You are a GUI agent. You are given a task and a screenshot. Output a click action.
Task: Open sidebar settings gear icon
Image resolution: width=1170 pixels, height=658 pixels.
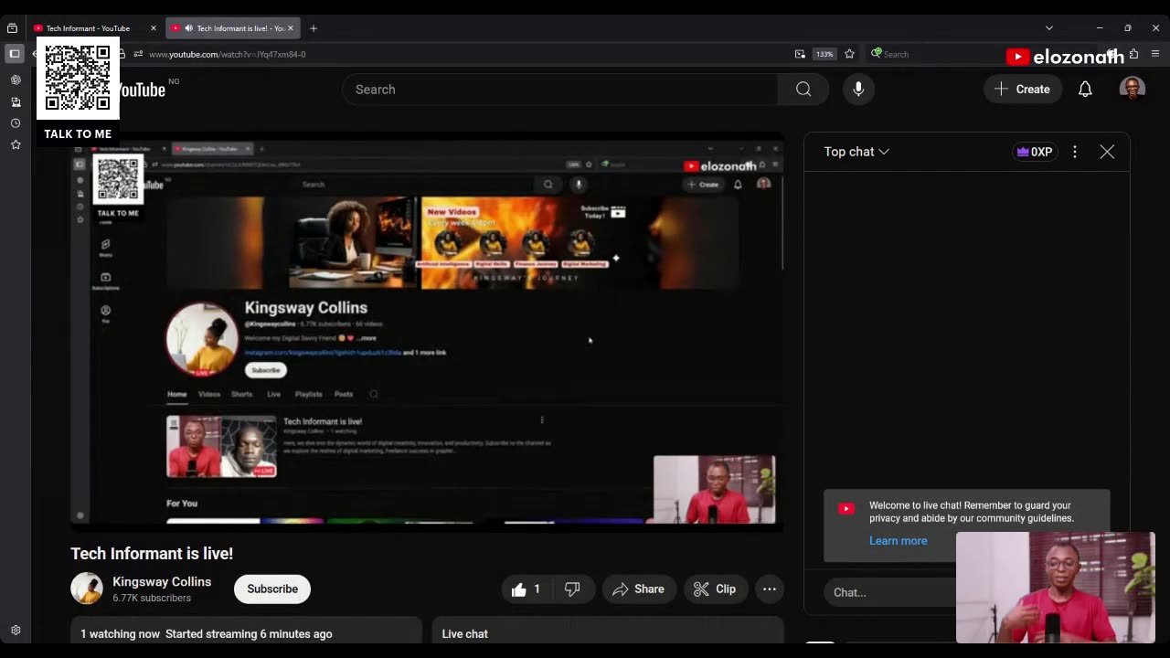[x=16, y=631]
